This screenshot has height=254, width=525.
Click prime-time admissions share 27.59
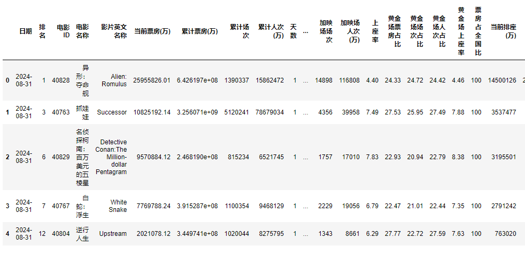438,234
